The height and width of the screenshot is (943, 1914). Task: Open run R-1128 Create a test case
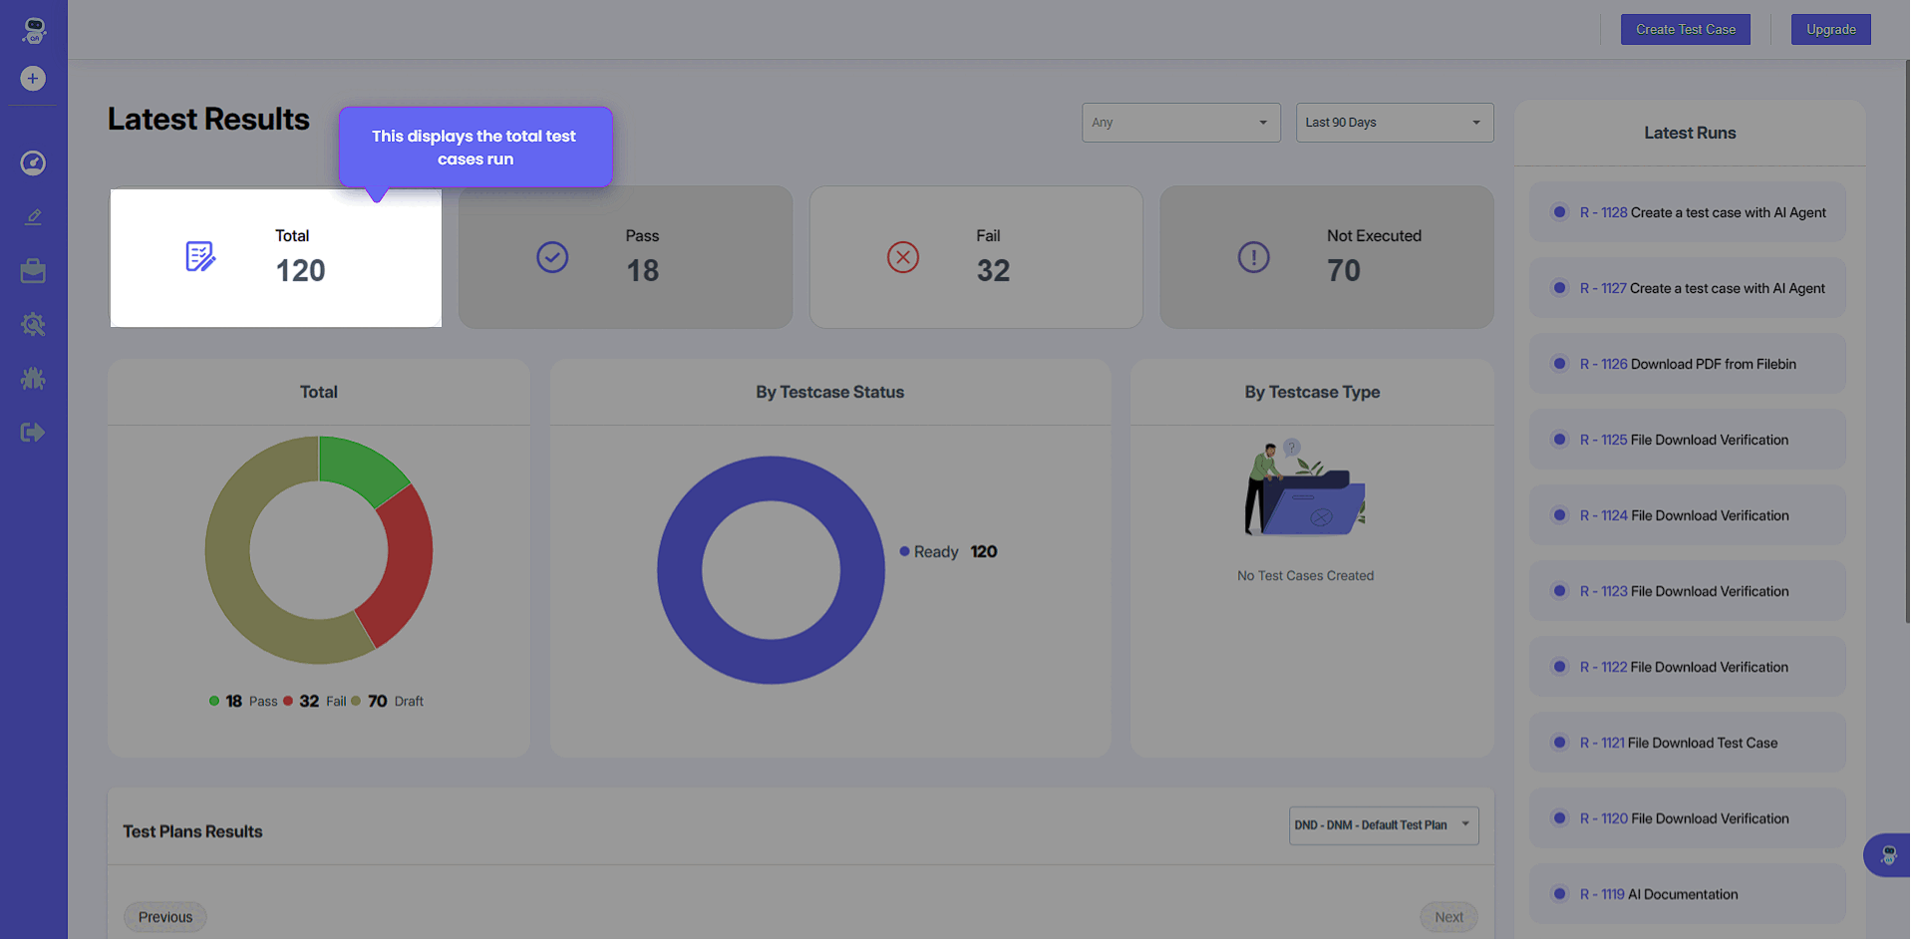point(1702,212)
